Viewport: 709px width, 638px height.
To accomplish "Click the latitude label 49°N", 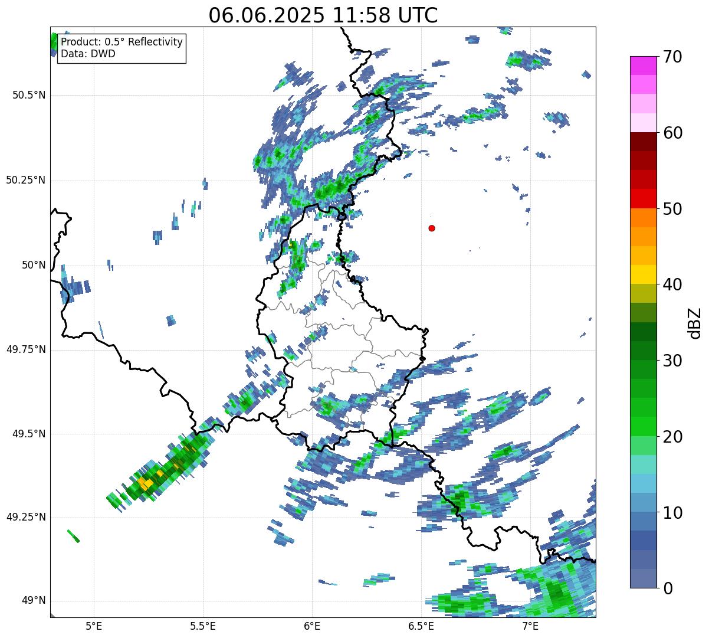I will point(33,601).
